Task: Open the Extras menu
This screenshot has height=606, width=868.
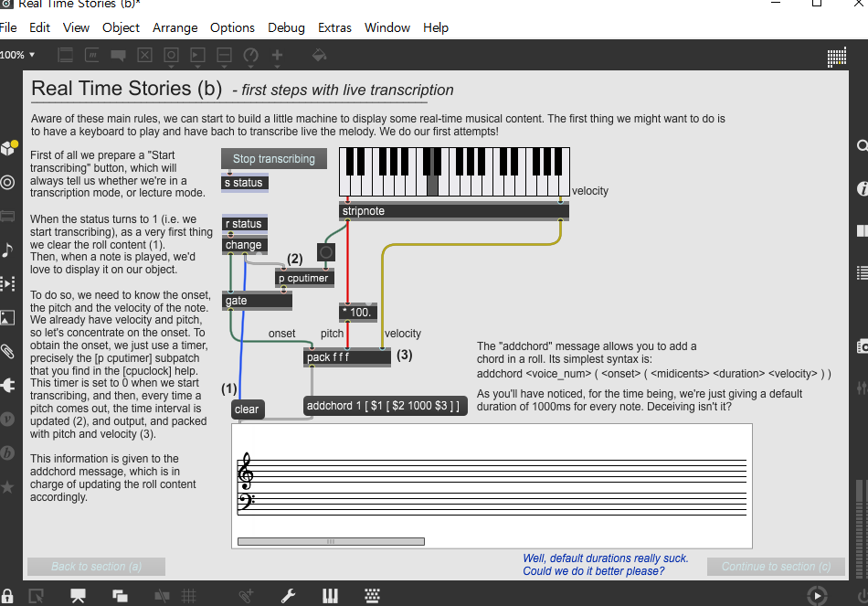Action: 334,27
